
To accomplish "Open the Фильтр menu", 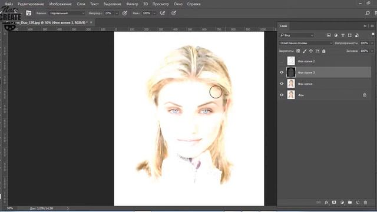I will coord(132,4).
